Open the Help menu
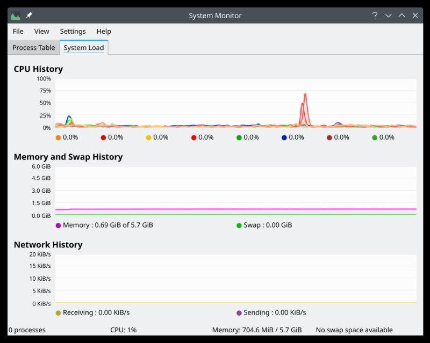 tap(104, 31)
